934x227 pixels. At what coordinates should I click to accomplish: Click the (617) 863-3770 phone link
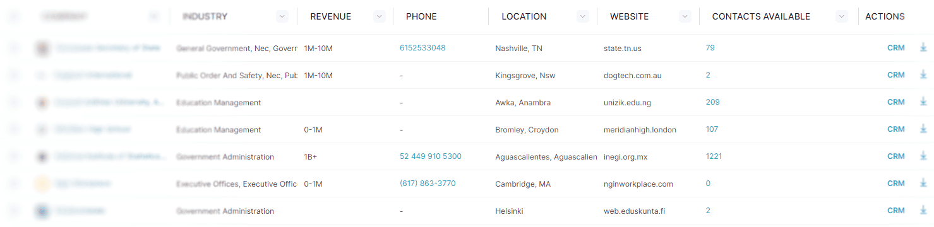tap(428, 183)
